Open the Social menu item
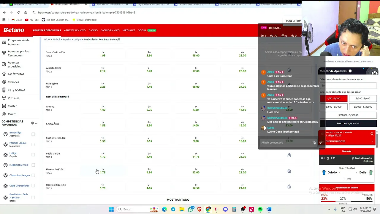This screenshot has width=380, height=214. pos(142,30)
